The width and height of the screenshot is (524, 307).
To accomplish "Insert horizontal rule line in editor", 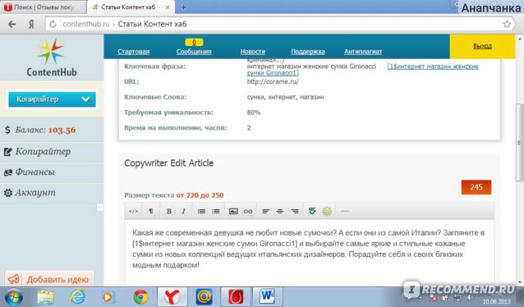I will coord(345,211).
